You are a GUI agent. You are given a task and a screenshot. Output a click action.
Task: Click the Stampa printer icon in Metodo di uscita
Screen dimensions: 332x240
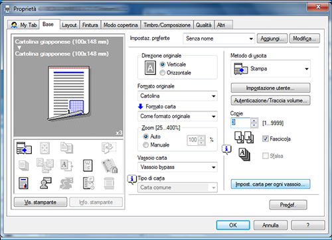pyautogui.click(x=241, y=69)
